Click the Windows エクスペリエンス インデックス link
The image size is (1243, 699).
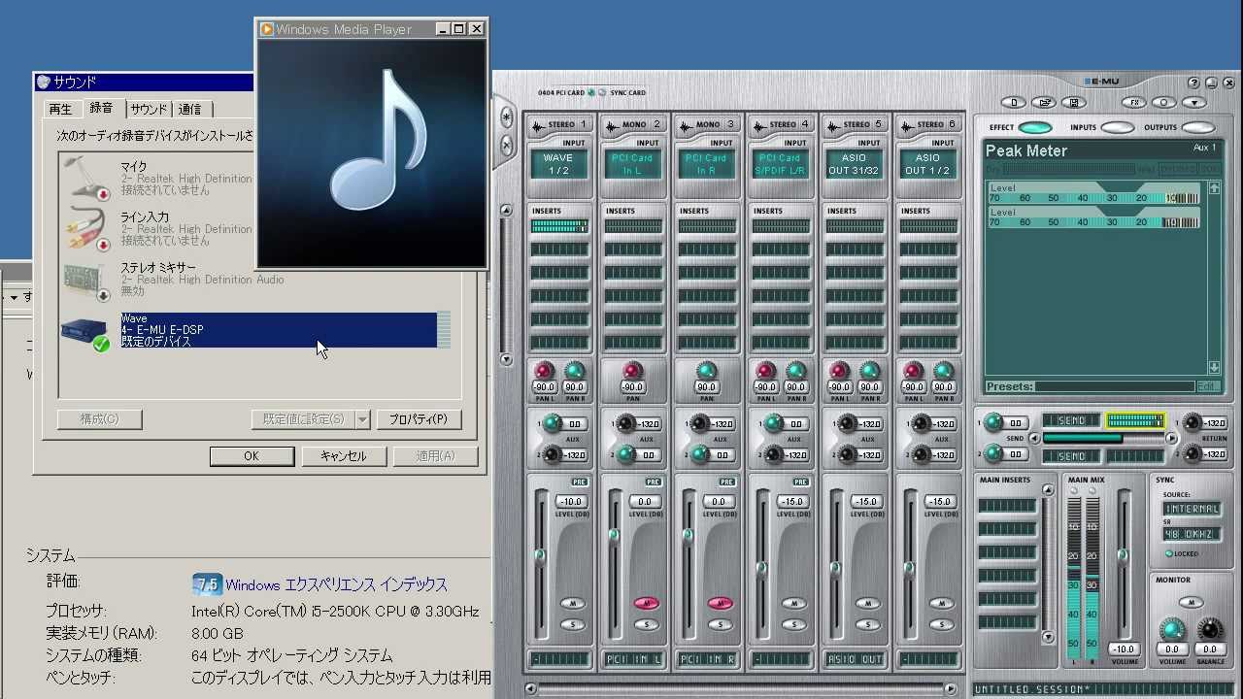tap(336, 584)
